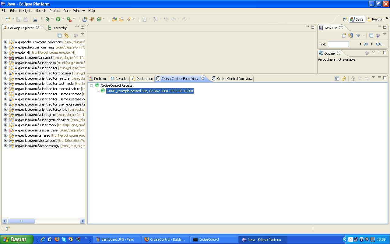Click the Search flashlight toolbar icon
The width and height of the screenshot is (390, 244).
point(129,19)
